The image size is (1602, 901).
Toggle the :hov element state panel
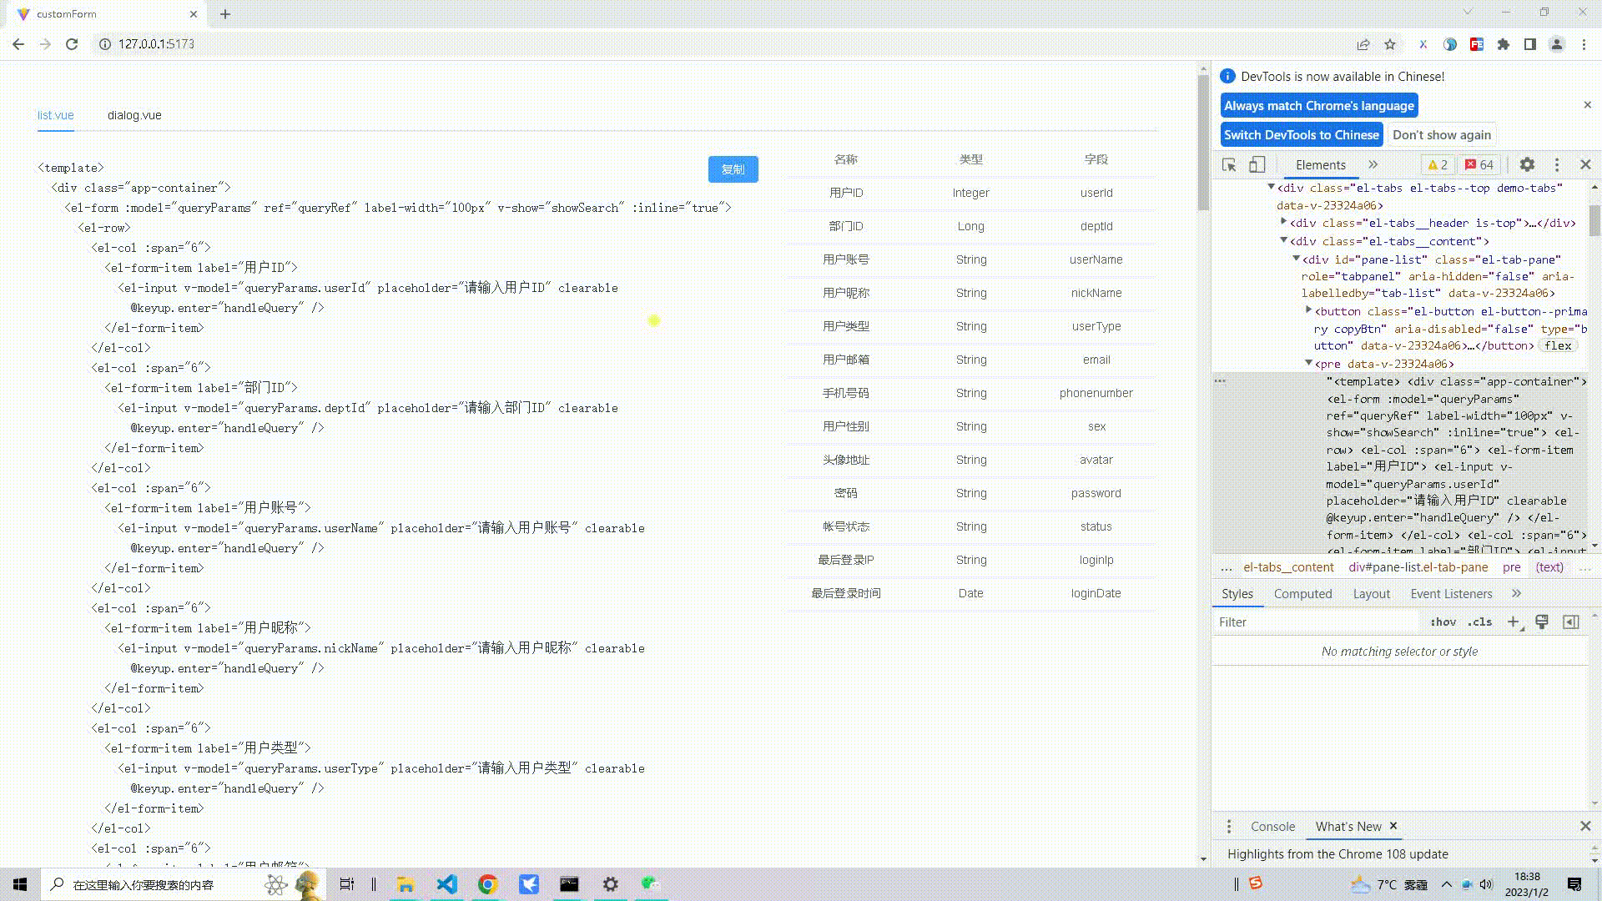coord(1443,622)
